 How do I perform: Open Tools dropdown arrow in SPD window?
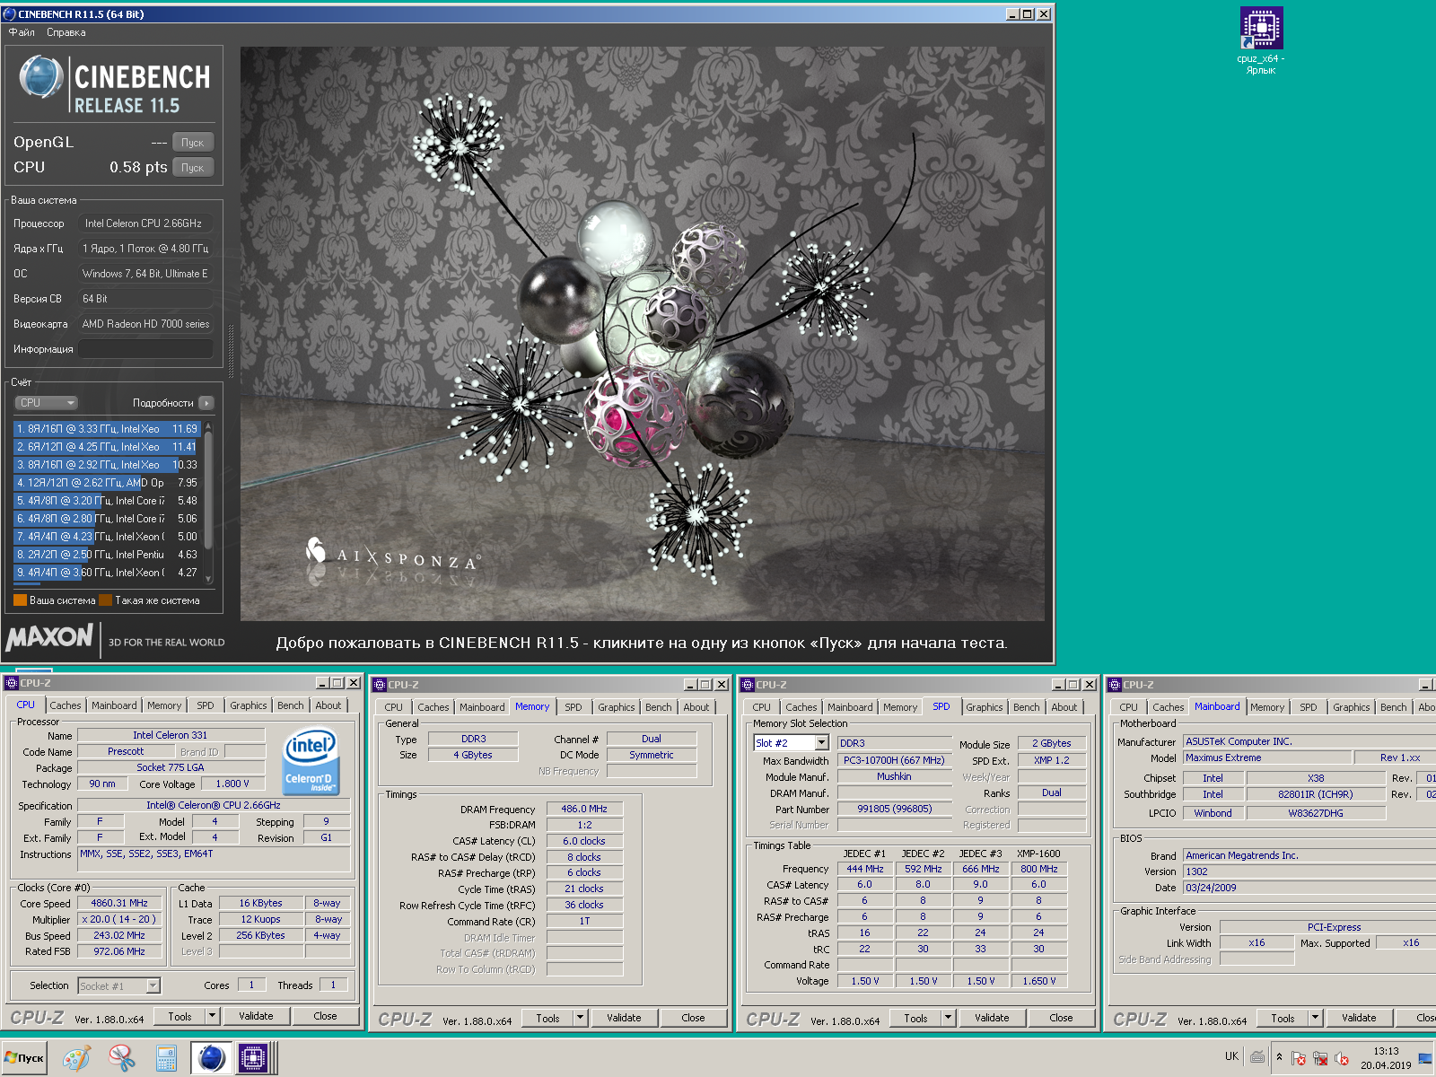[949, 1018]
